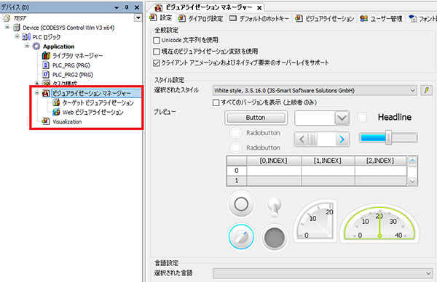The width and height of the screenshot is (437, 282).
Task: Select the first preview Radiobutton
Action: (235, 133)
